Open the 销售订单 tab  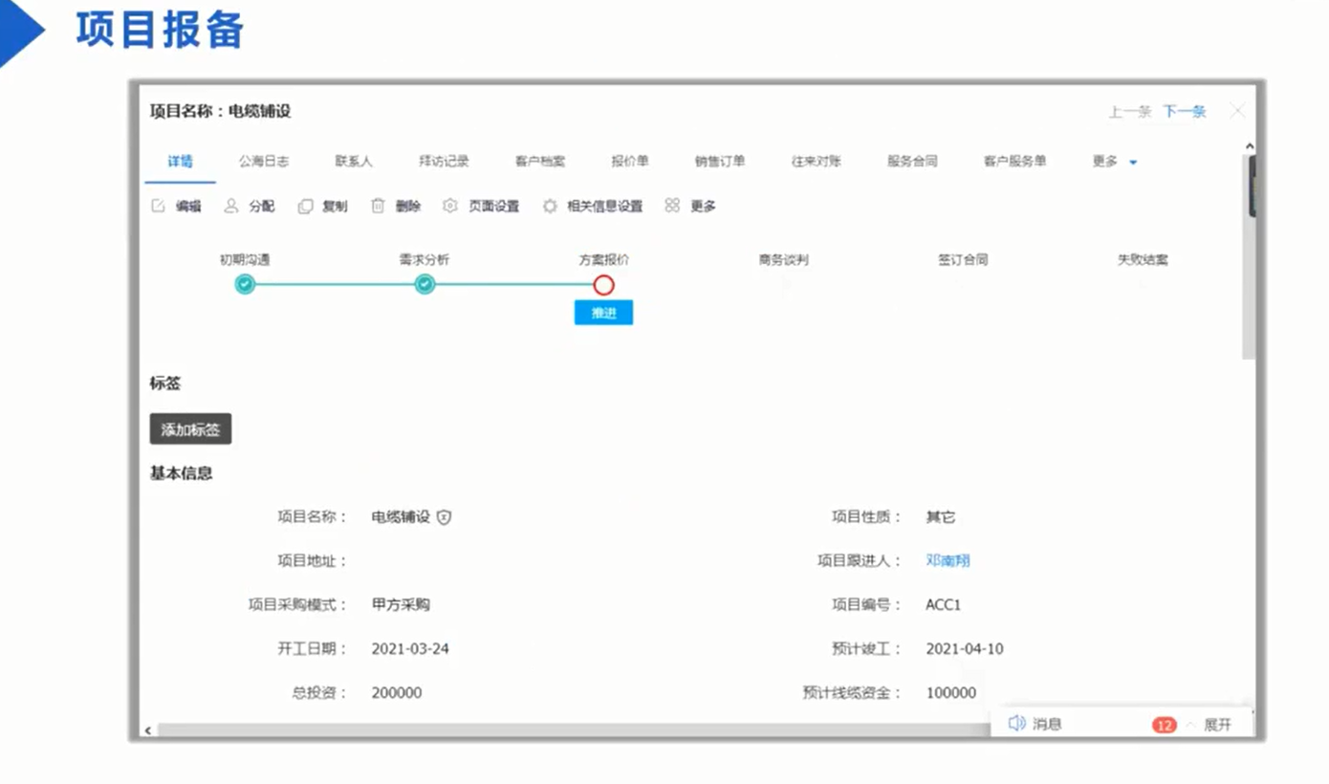point(720,162)
